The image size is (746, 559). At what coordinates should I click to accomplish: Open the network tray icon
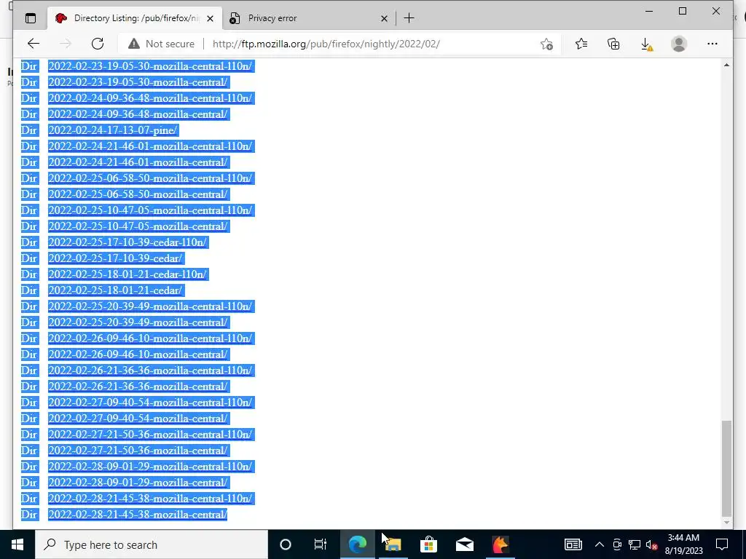[635, 544]
